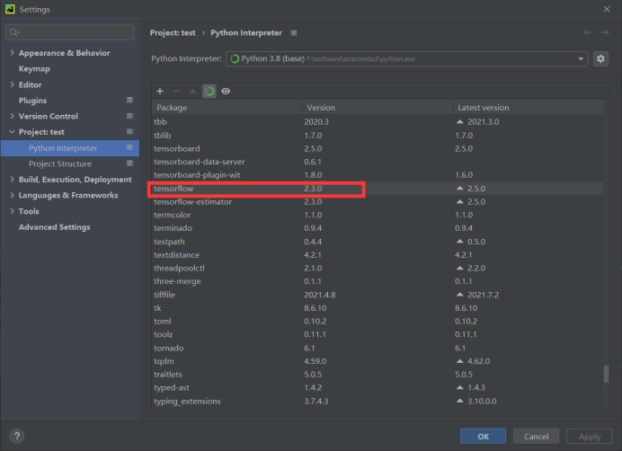
Task: Close the Settings dialog
Action: click(x=607, y=9)
